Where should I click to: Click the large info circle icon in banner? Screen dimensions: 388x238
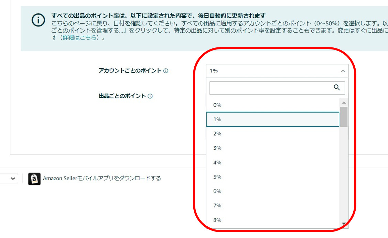click(x=39, y=20)
